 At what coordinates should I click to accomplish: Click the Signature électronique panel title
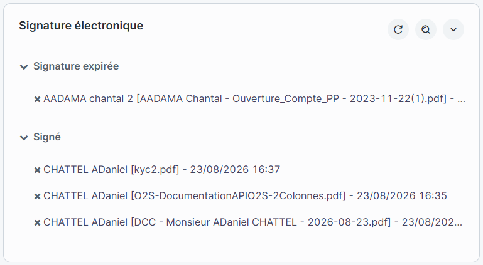pyautogui.click(x=81, y=26)
